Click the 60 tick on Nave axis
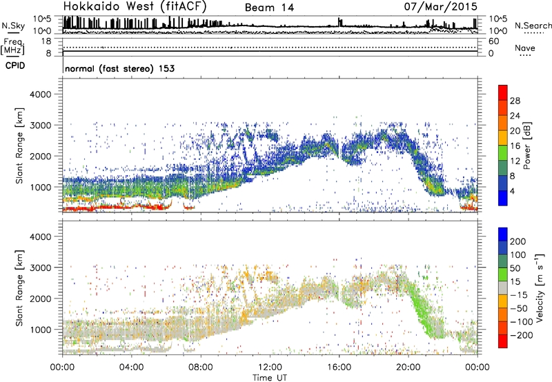Screen dimensions: 552x382 [493, 41]
